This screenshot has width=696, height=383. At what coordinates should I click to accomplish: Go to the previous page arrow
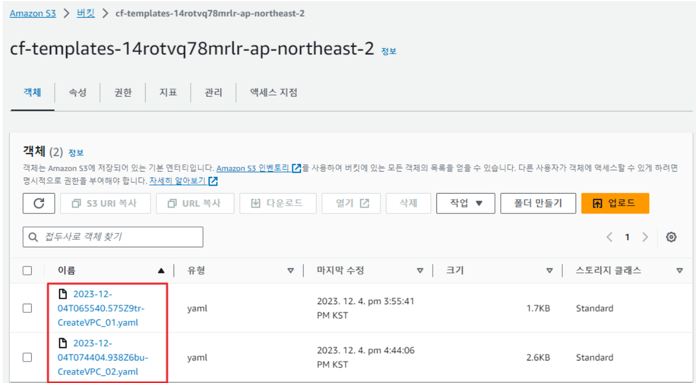coord(609,237)
